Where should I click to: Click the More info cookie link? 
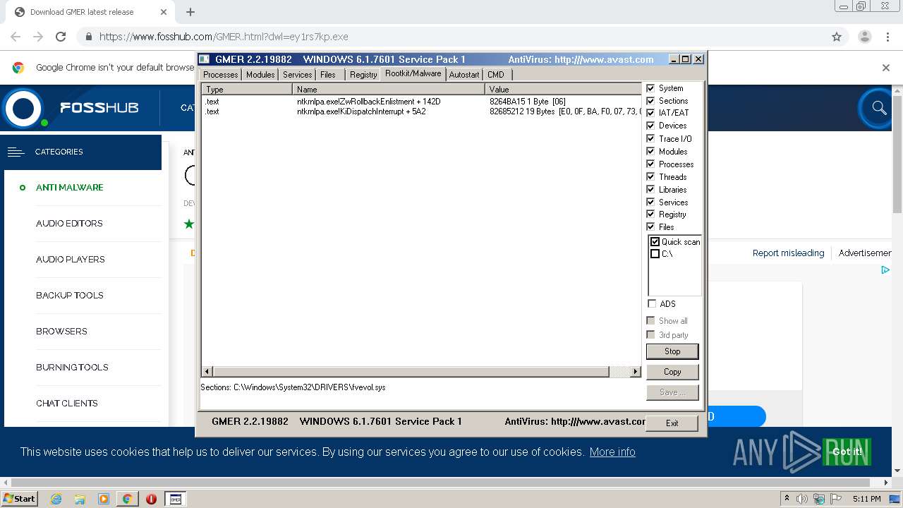(612, 452)
